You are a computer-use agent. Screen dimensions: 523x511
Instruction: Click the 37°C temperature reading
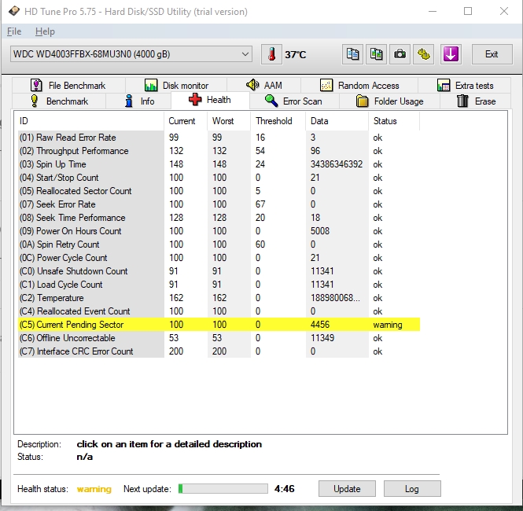pyautogui.click(x=296, y=54)
